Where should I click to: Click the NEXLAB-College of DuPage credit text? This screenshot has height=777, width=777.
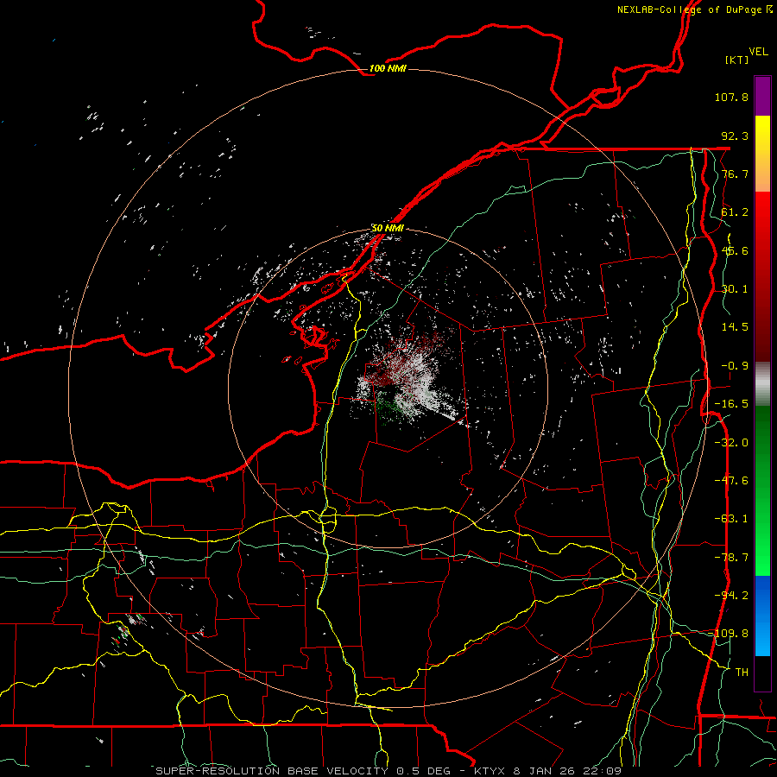[x=694, y=9]
